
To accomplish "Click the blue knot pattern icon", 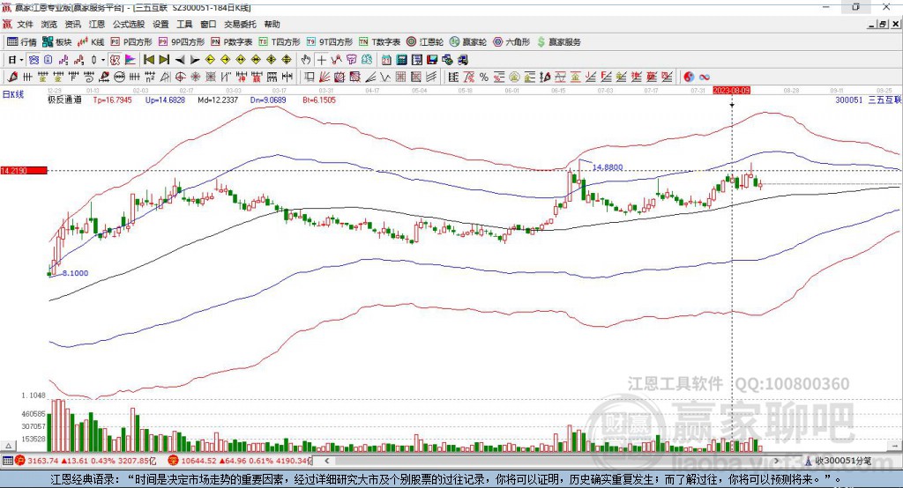I will click(34, 60).
